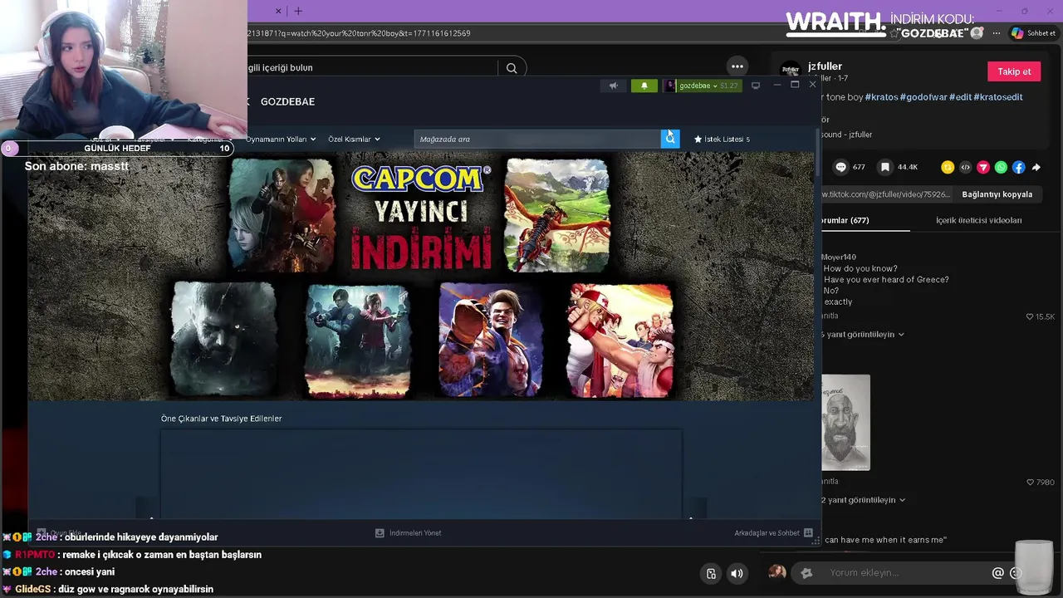The image size is (1063, 598).
Task: Expand the Özel Kısımlar menu
Action: click(354, 139)
